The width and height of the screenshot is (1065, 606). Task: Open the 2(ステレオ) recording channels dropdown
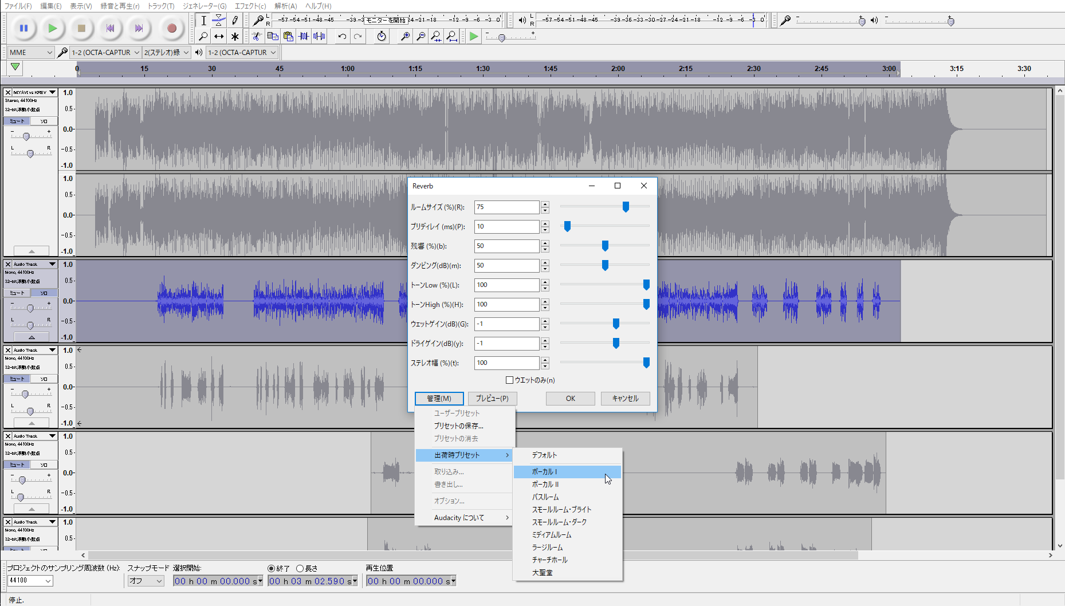pos(166,52)
